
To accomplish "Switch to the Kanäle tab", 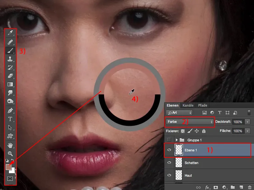I will coord(188,105).
